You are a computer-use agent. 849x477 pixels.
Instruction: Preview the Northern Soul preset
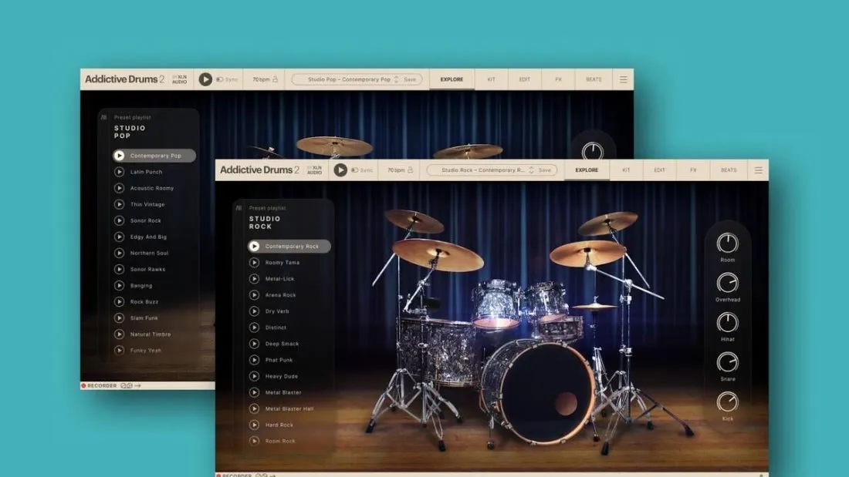click(x=119, y=253)
